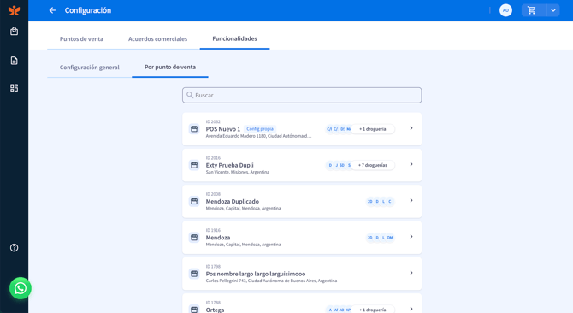Focus the Buscar search field
The height and width of the screenshot is (313, 573).
point(302,95)
